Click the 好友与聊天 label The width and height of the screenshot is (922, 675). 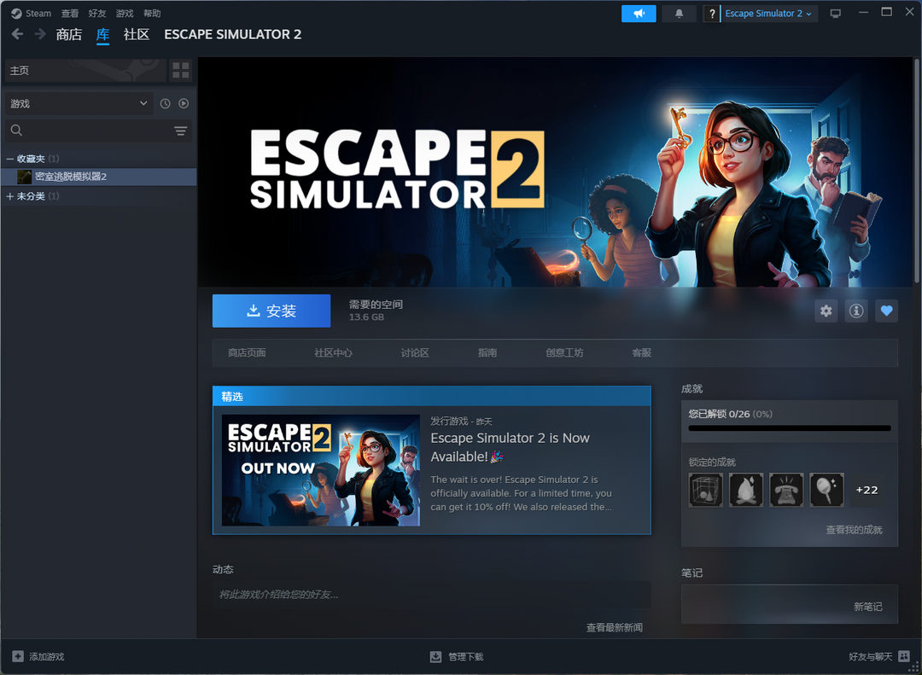click(870, 657)
